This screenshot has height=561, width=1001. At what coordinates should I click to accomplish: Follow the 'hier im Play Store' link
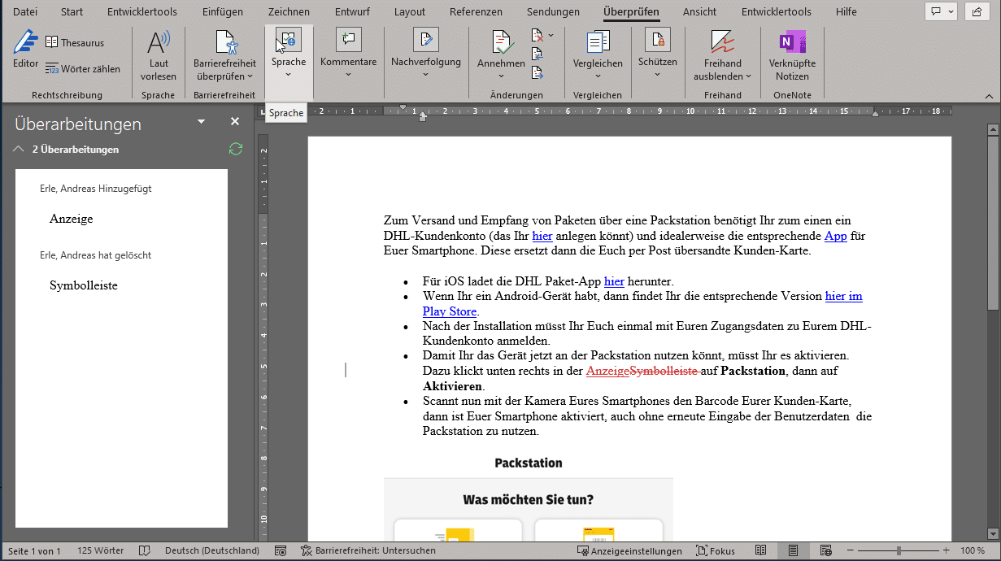pyautogui.click(x=843, y=296)
